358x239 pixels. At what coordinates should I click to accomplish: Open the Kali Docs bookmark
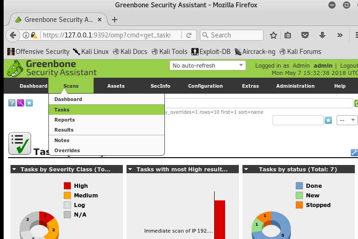click(130, 52)
